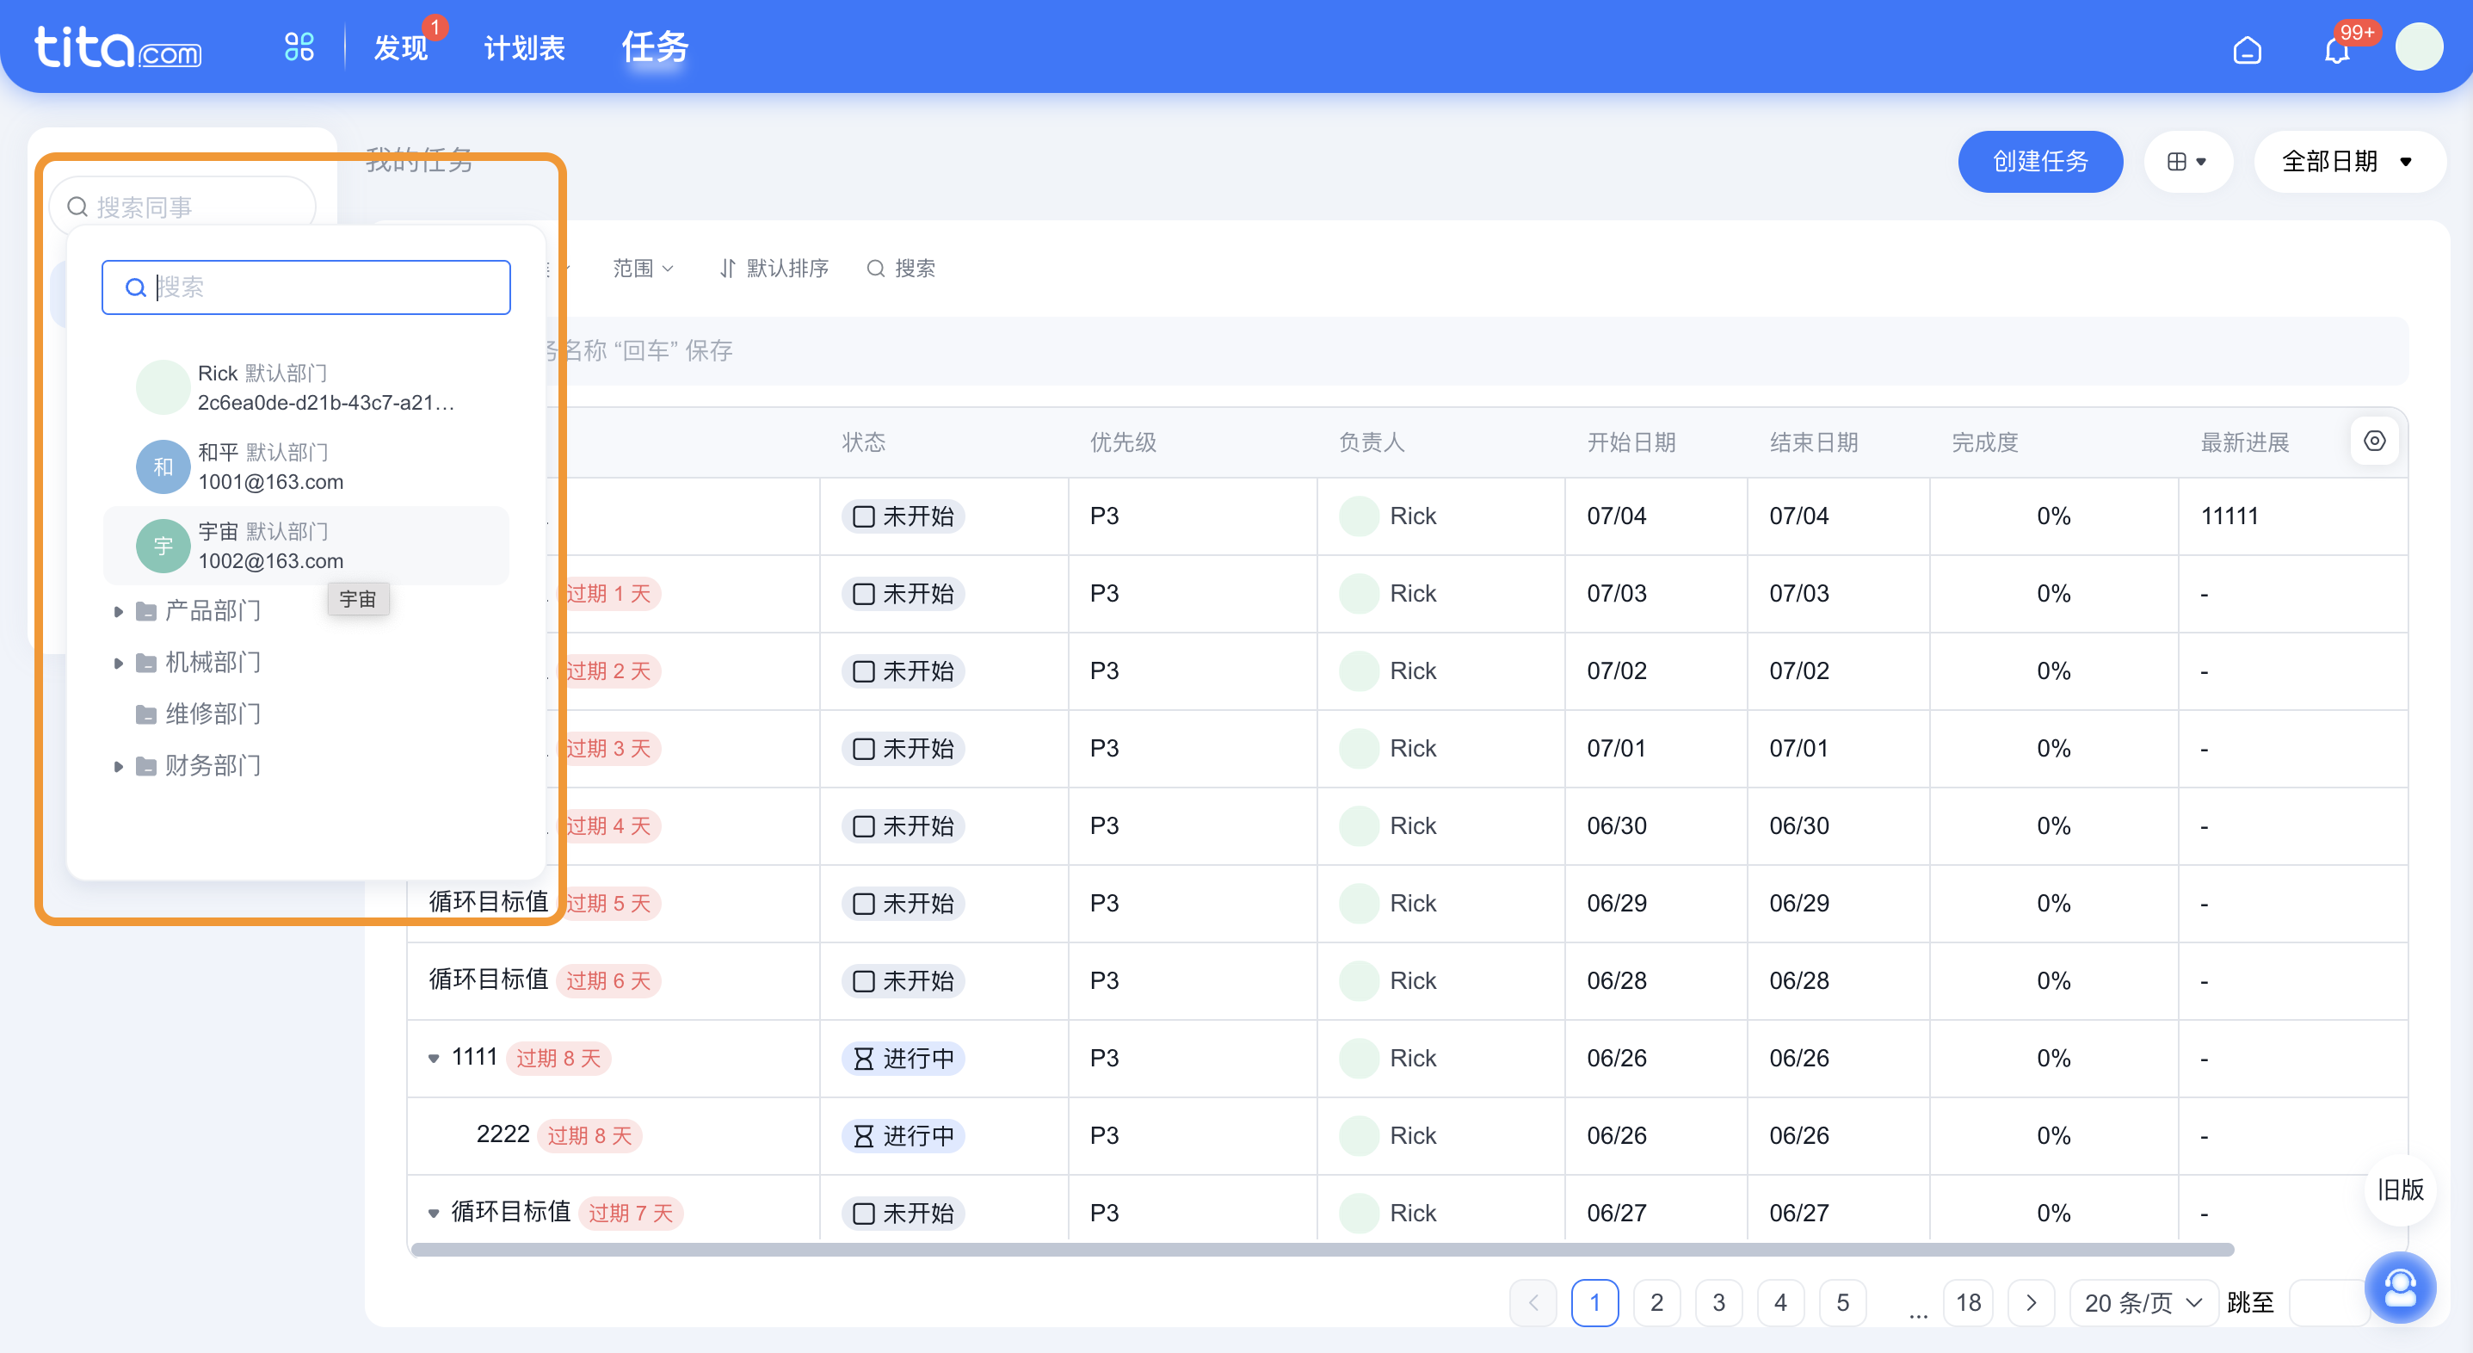
Task: Expand the 财务部门 tree arrow
Action: [118, 766]
